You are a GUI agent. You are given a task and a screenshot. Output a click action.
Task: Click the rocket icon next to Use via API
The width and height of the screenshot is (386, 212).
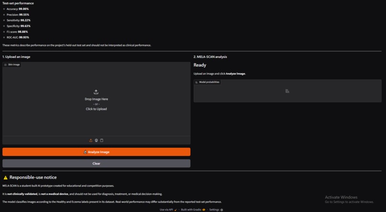pyautogui.click(x=176, y=210)
